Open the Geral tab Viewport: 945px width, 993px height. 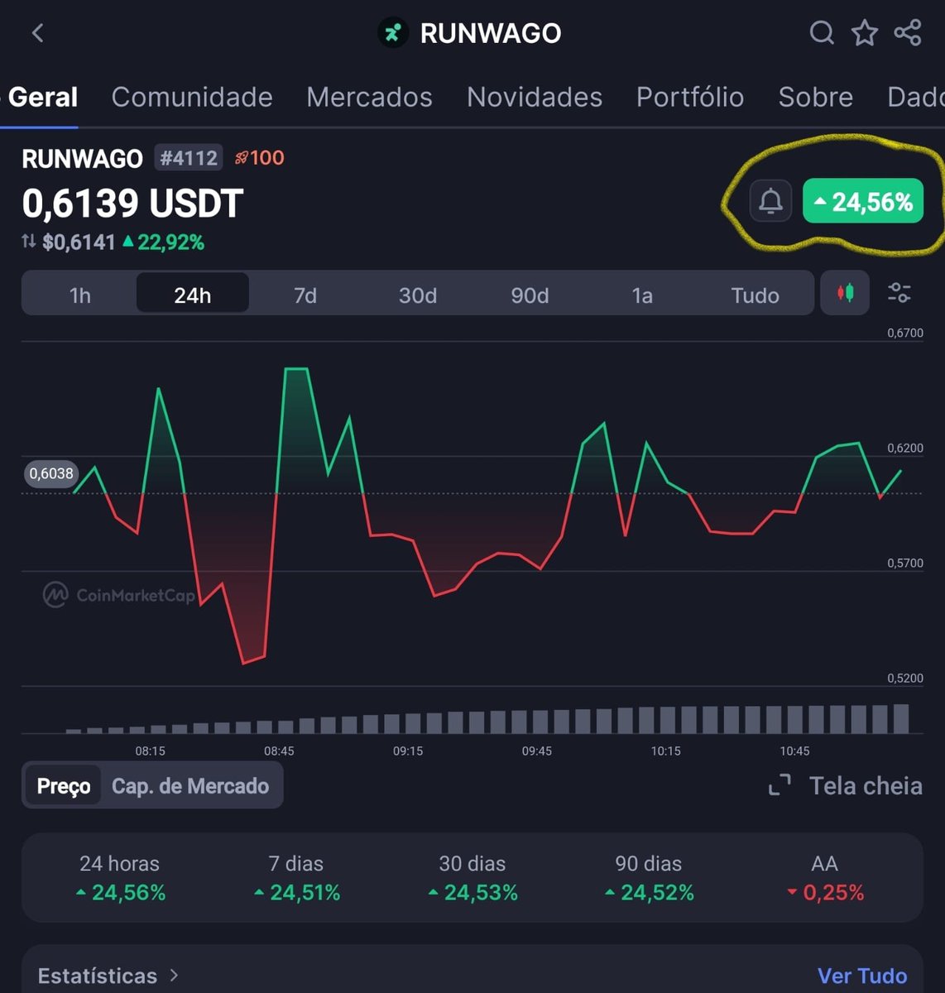43,98
